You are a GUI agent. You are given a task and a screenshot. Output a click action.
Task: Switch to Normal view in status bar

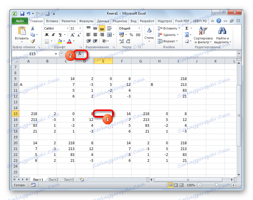click(170, 185)
